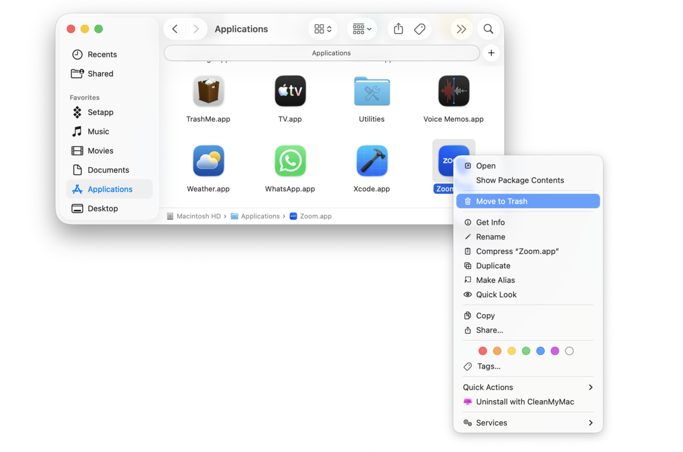Screen dimensions: 683x452
Task: Apply the orange tag color
Action: (497, 351)
